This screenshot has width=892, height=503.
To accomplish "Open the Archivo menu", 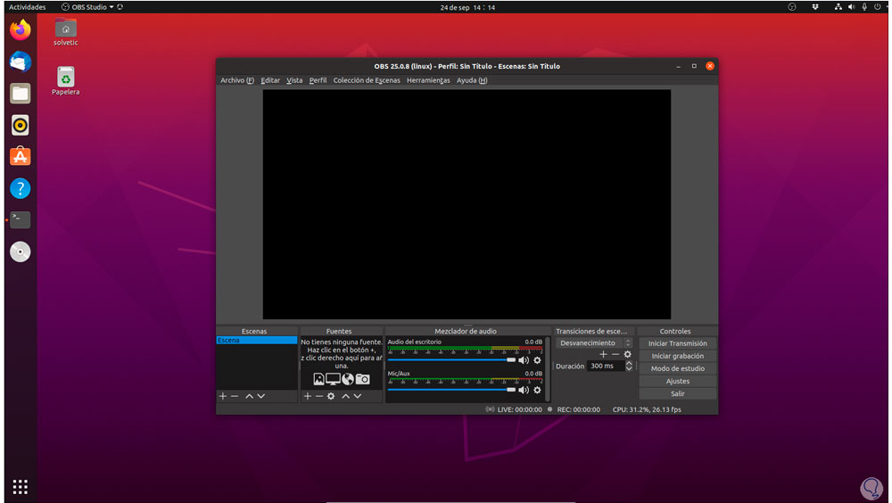I will point(236,80).
